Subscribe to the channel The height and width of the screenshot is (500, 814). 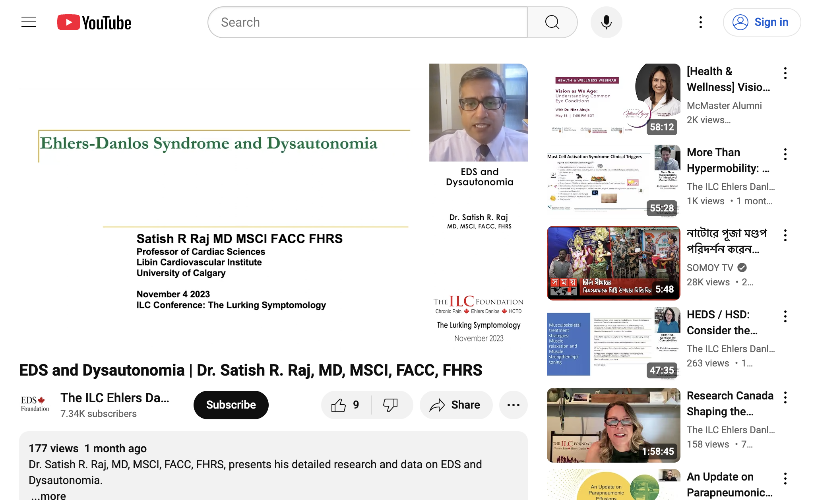click(231, 405)
